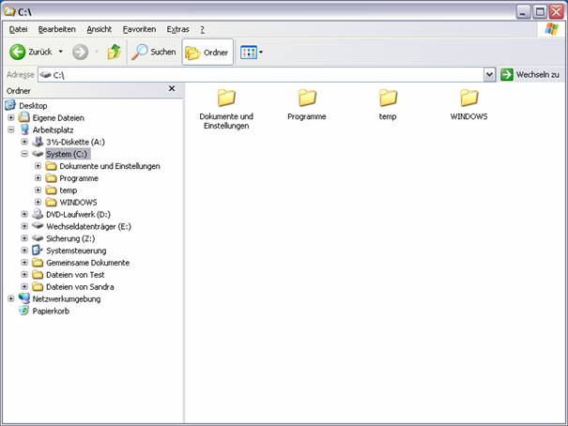Screen dimensions: 568x426
Task: Expand the Wechseldatenträger (E:) node
Action: point(24,226)
